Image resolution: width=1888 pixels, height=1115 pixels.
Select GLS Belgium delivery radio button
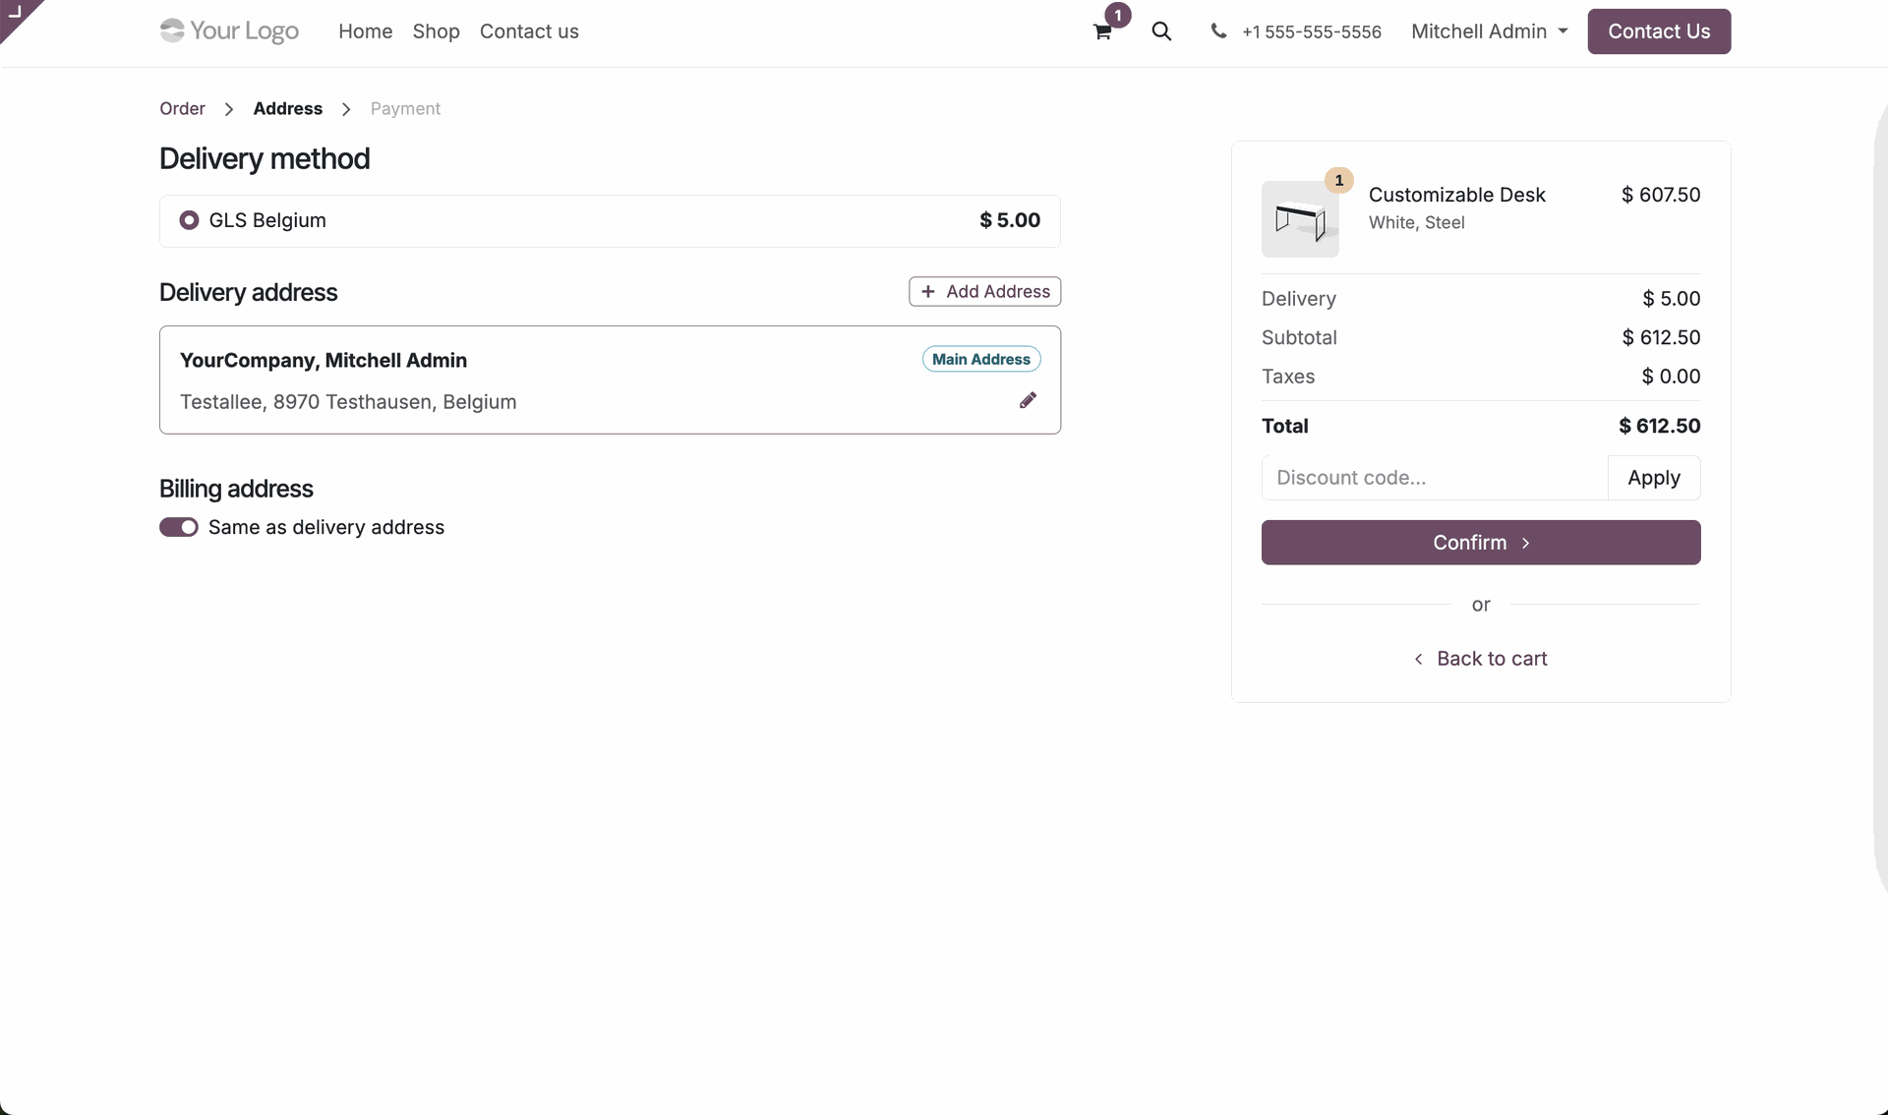(x=189, y=221)
